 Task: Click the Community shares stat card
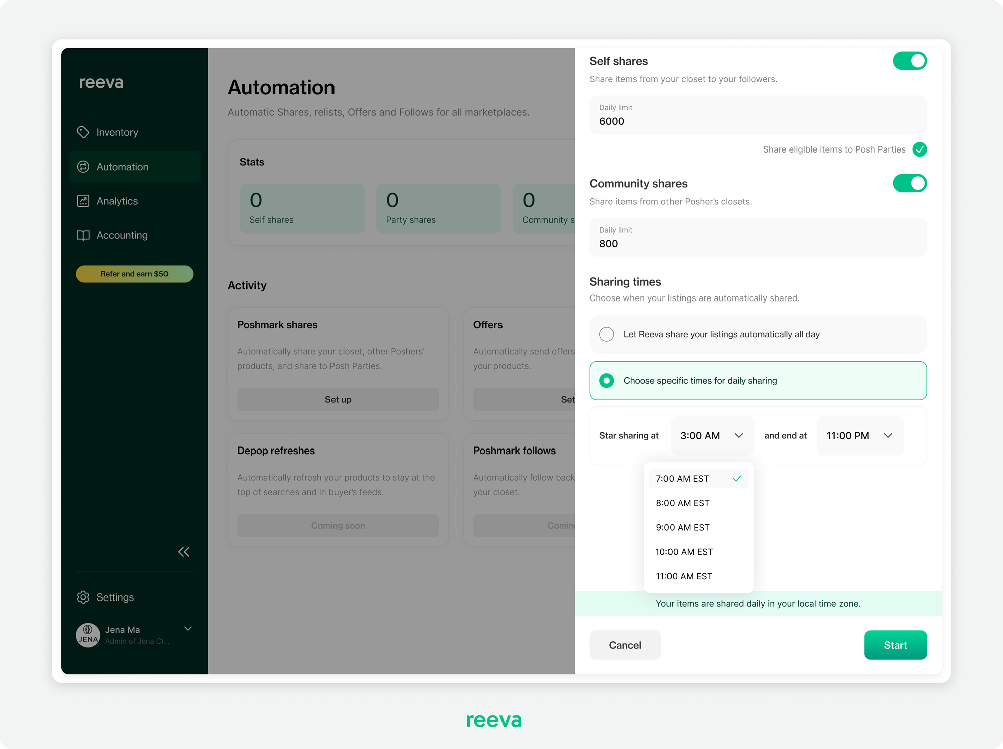point(544,209)
